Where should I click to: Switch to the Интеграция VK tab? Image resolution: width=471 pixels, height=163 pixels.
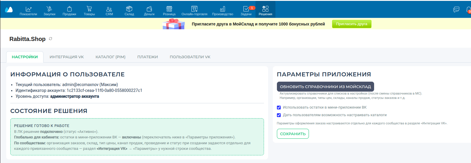pos(67,57)
